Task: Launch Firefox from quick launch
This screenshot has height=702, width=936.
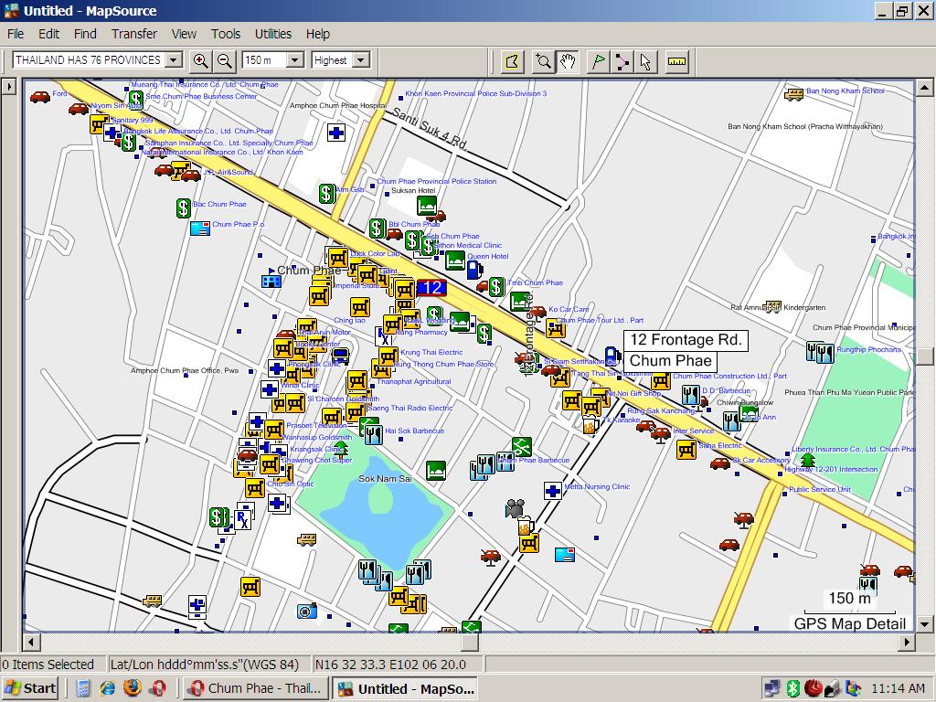Action: (x=133, y=688)
